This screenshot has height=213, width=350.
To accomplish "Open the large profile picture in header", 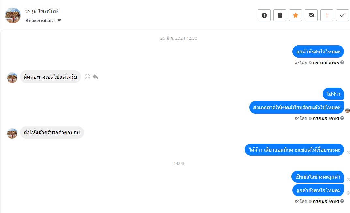I will click(13, 15).
